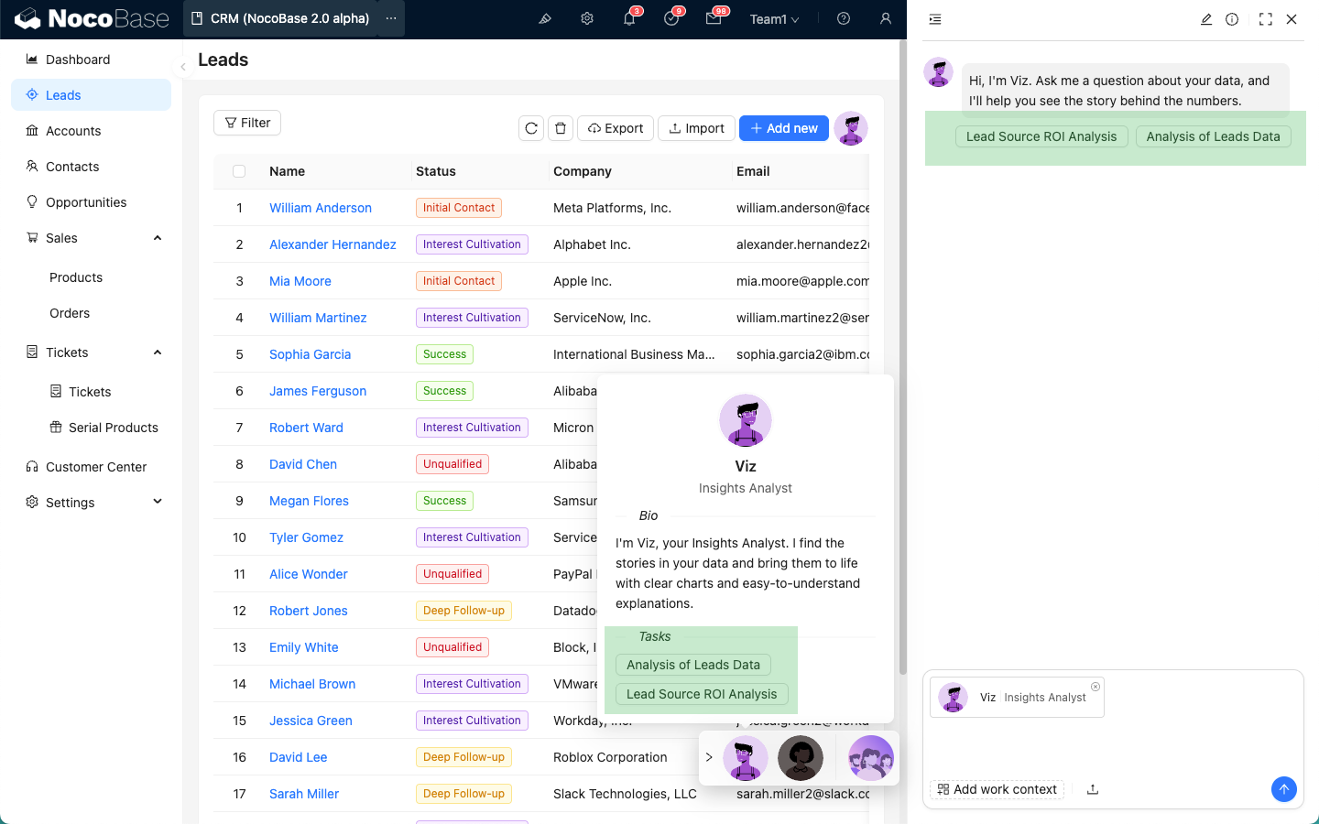Click the refresh icon in Leads toolbar
The width and height of the screenshot is (1319, 824).
tap(531, 128)
